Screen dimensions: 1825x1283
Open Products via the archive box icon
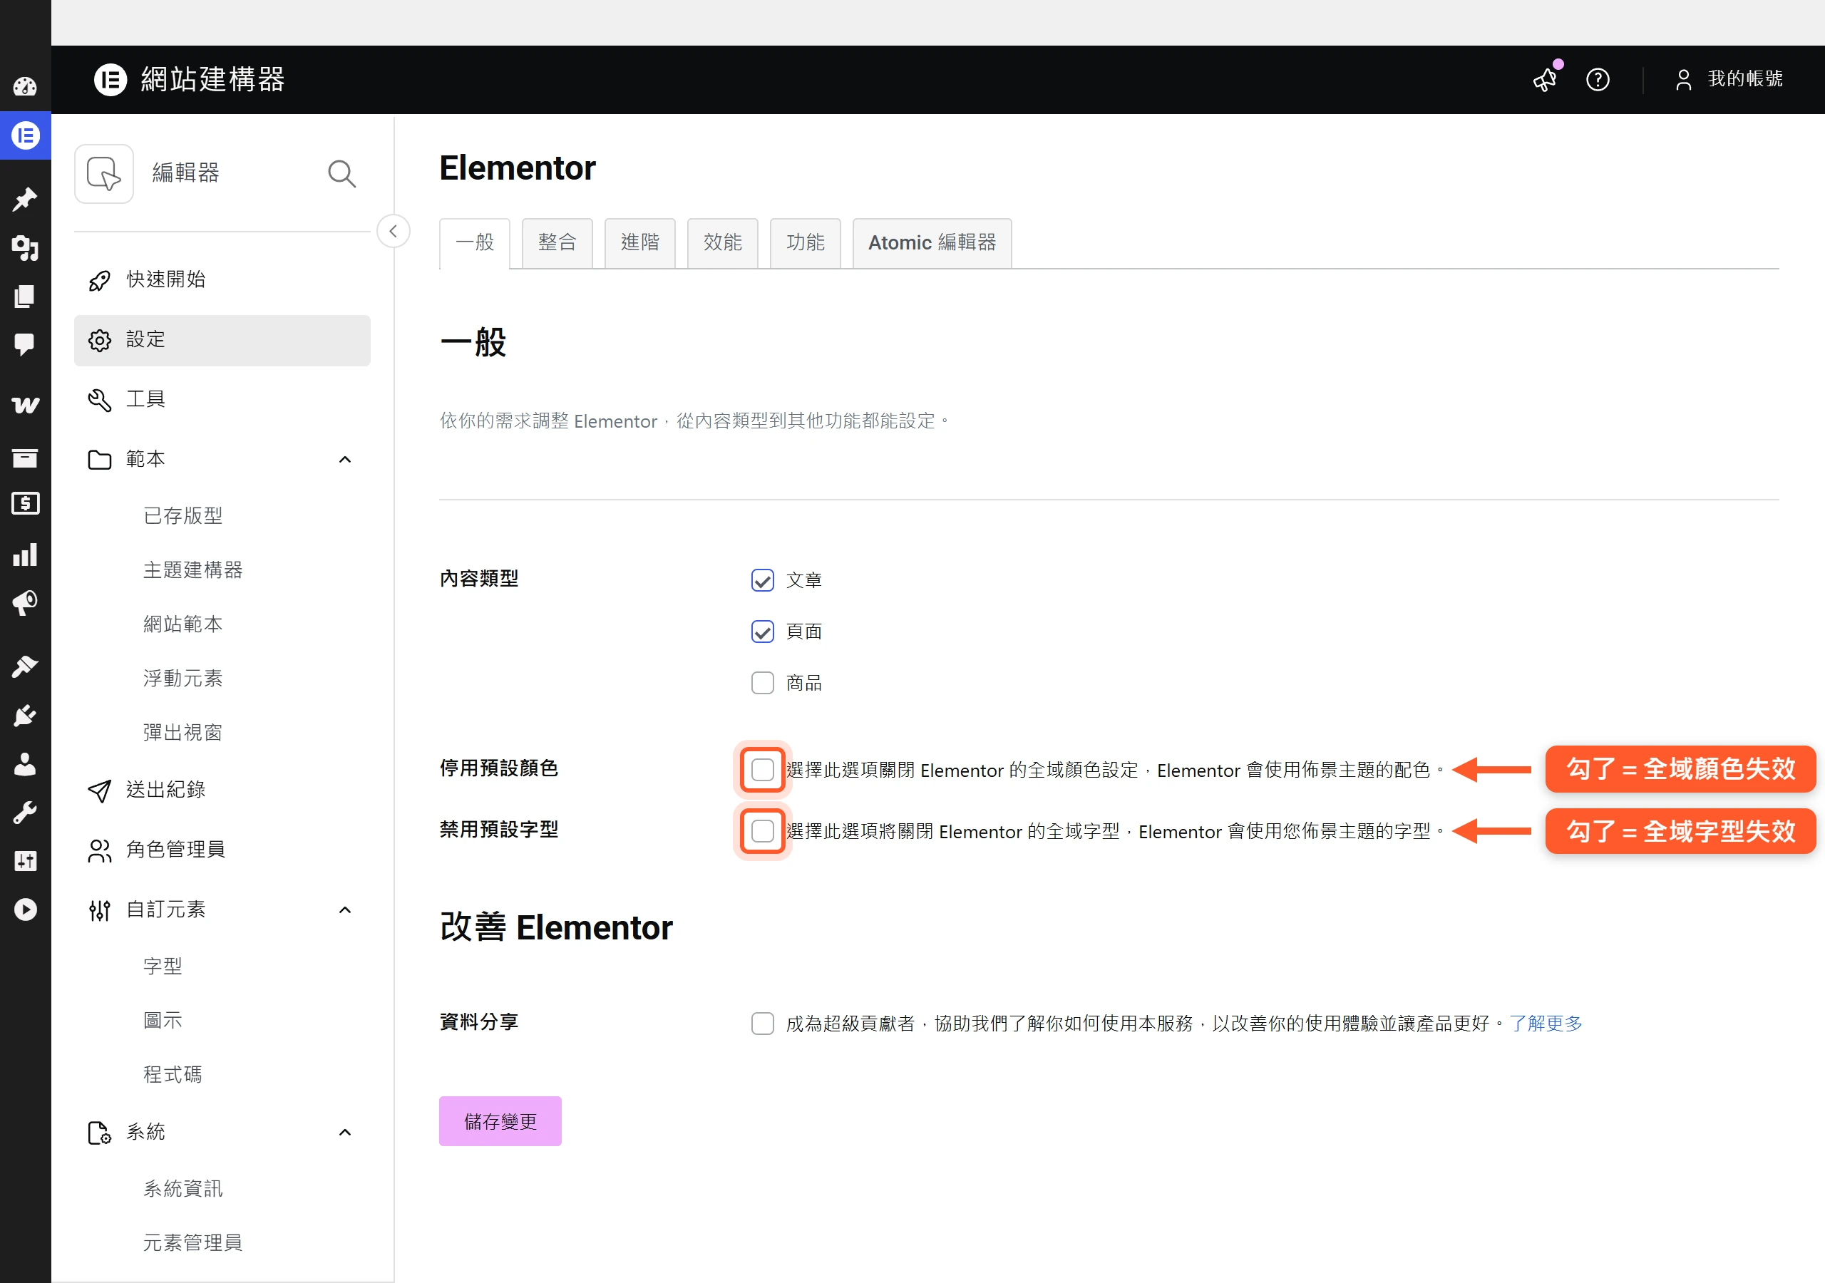[25, 457]
